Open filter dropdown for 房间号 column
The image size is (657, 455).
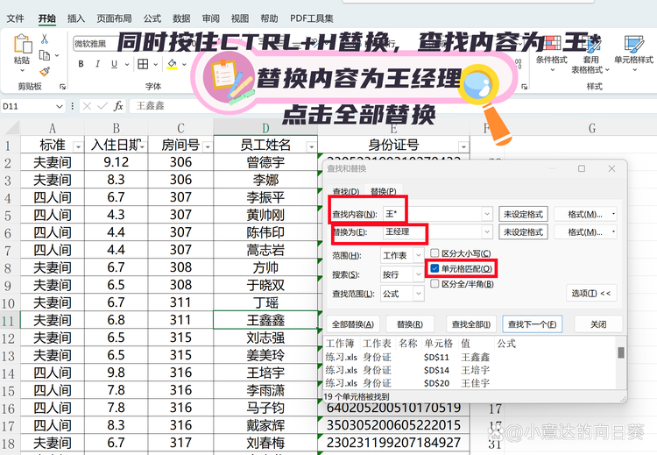tap(208, 146)
